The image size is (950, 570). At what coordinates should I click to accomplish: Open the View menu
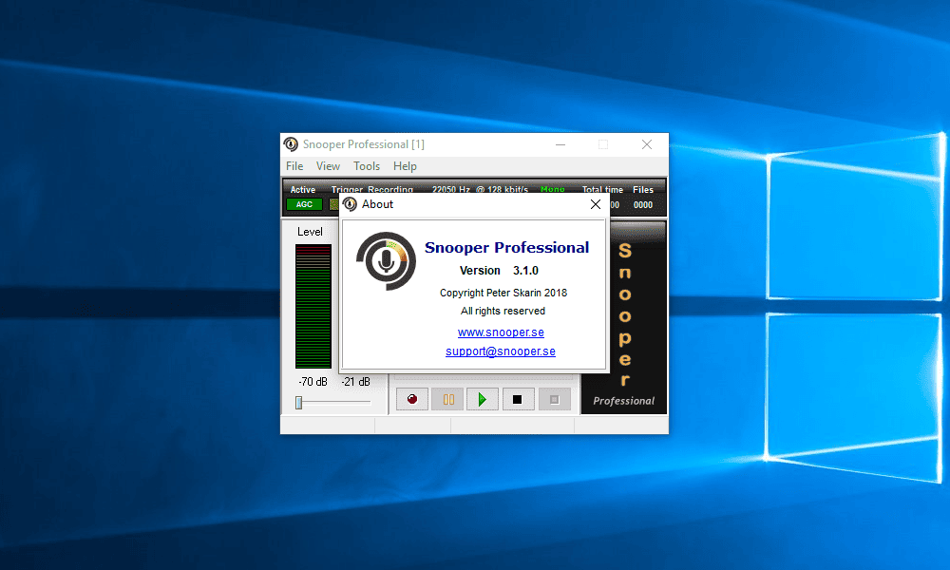click(x=328, y=166)
